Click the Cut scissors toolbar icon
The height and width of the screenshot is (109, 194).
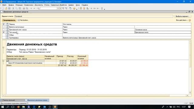[13, 8]
